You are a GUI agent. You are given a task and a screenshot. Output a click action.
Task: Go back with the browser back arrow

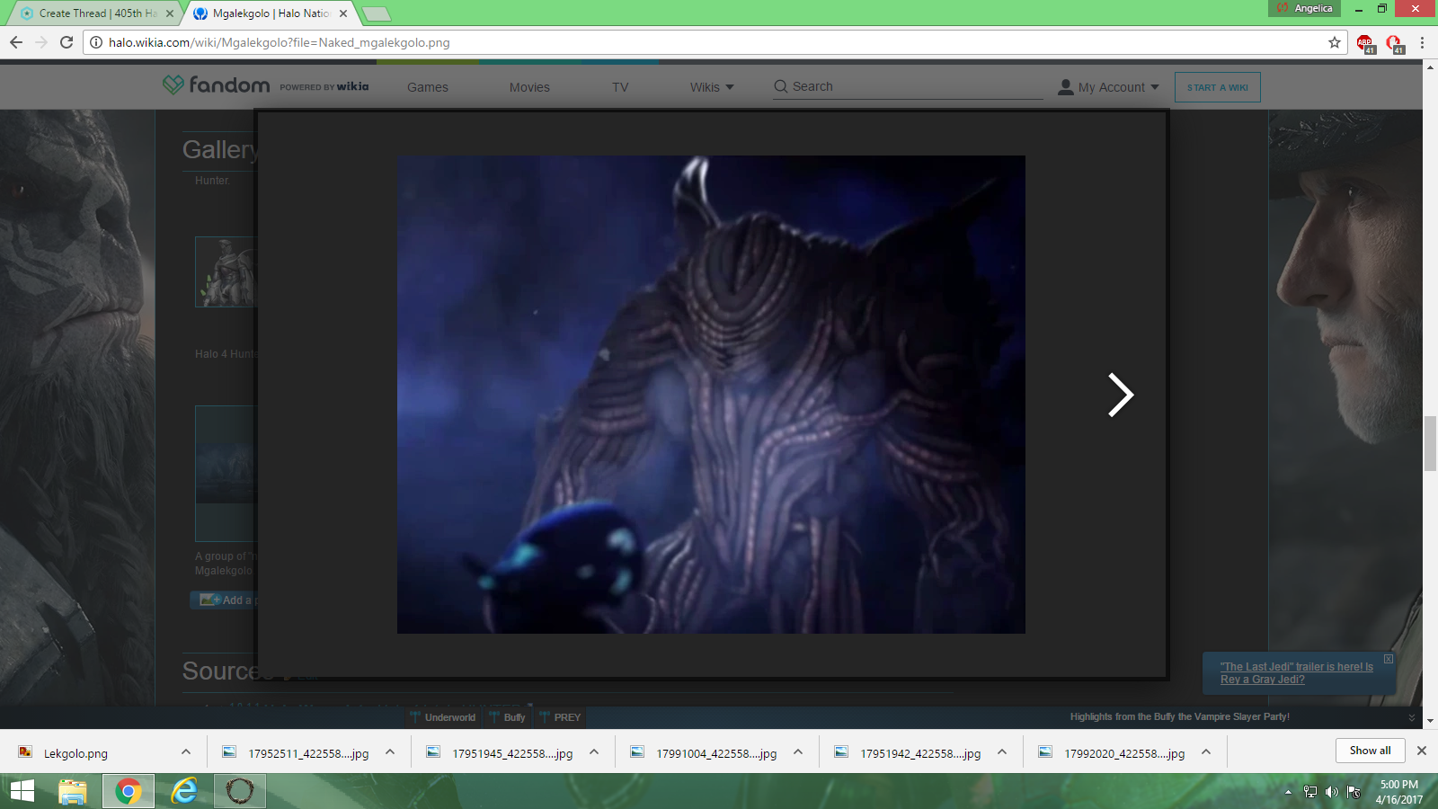[16, 42]
